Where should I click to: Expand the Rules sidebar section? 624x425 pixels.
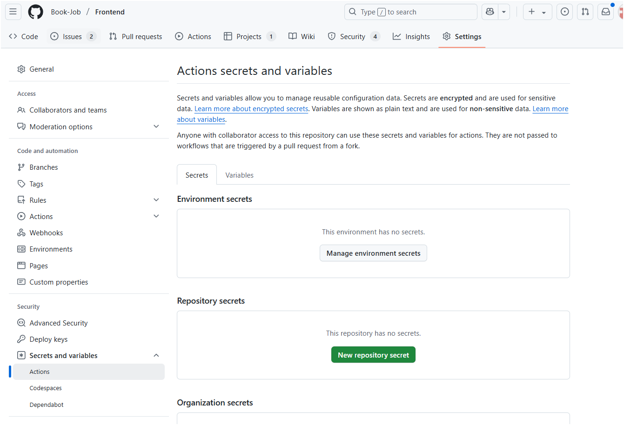coord(156,200)
